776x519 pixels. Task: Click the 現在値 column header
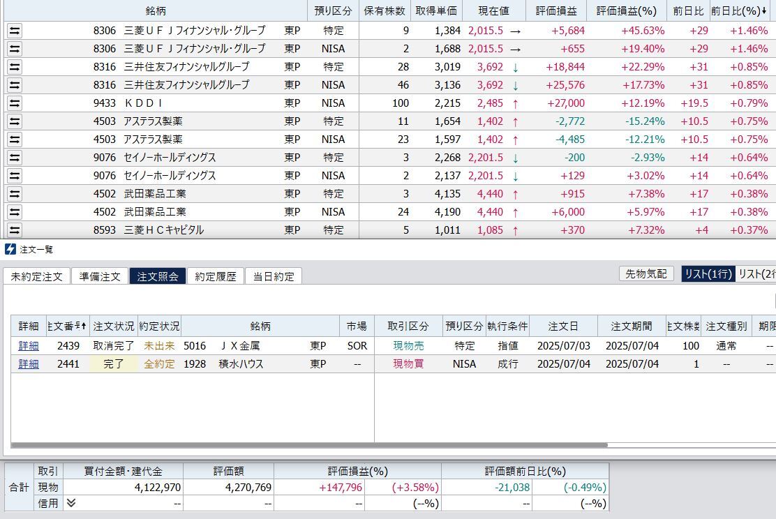[493, 11]
